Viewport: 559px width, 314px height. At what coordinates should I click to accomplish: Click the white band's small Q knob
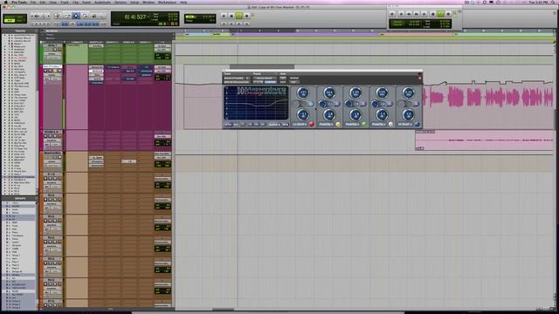pyautogui.click(x=375, y=104)
